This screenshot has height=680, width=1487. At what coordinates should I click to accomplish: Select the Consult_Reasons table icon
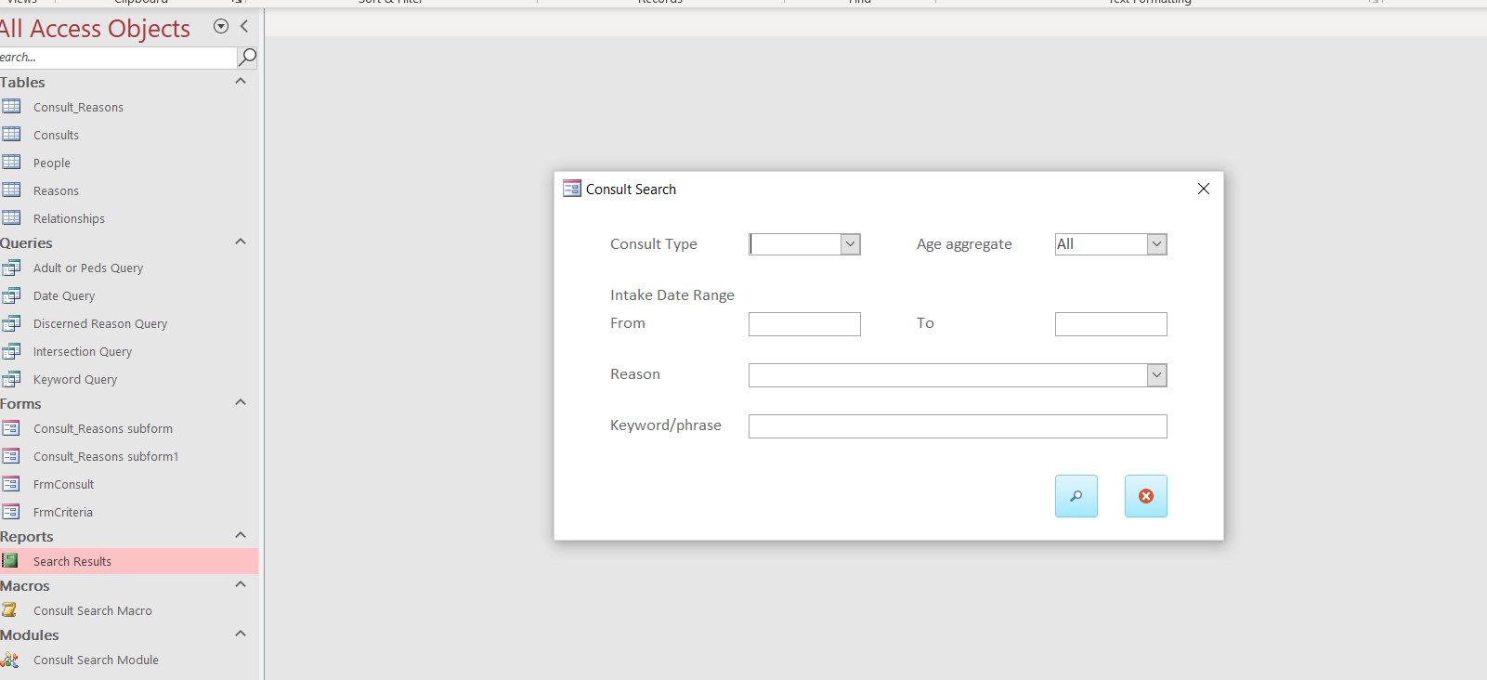pyautogui.click(x=11, y=107)
